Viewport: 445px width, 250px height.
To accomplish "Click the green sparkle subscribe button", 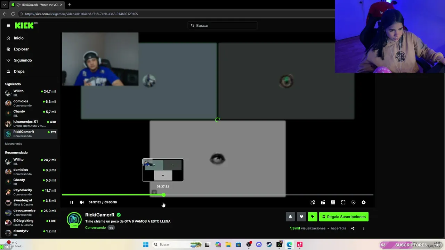I will [313, 217].
